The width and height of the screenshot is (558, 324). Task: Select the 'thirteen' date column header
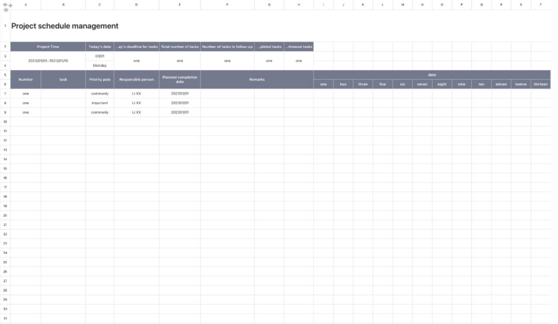tap(541, 84)
